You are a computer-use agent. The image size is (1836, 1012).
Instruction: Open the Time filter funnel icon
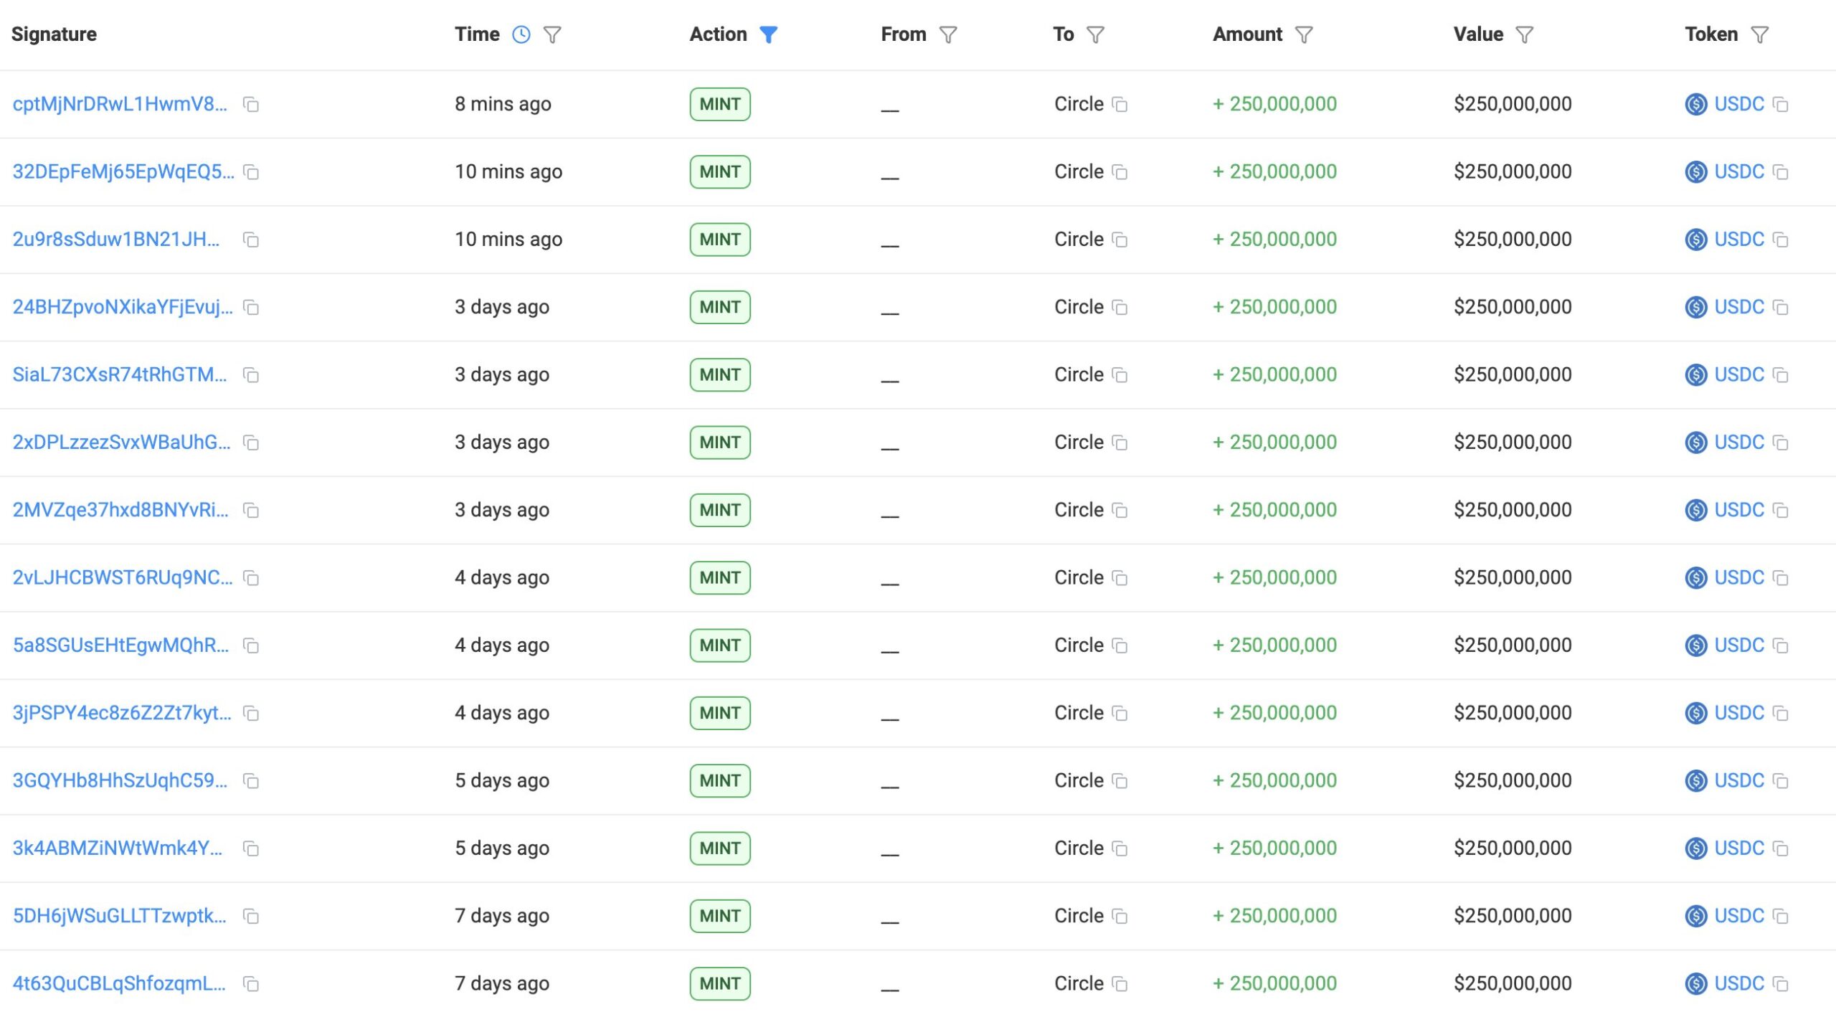551,34
